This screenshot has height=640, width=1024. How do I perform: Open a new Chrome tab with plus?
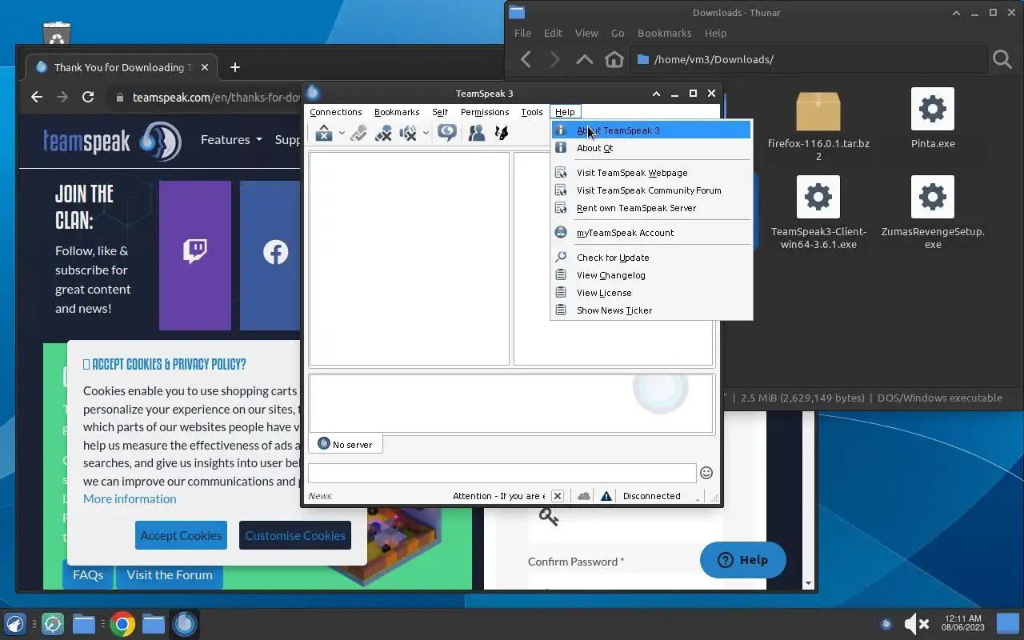[x=234, y=67]
